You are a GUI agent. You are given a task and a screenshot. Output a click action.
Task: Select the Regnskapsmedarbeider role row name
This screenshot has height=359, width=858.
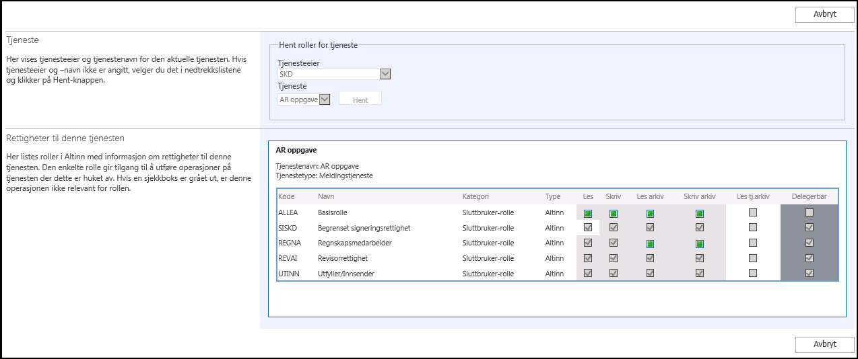354,243
